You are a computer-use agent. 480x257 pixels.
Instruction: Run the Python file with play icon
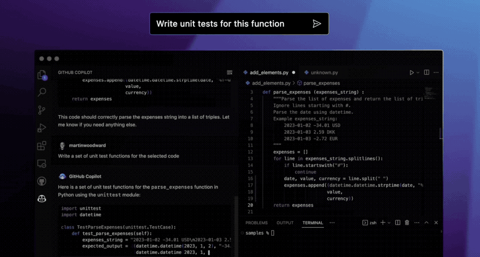point(412,73)
